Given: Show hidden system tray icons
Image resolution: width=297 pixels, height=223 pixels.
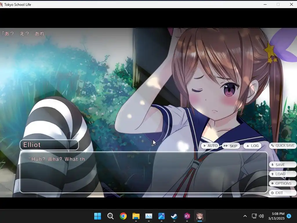Looking at the screenshot, I should 245,216.
